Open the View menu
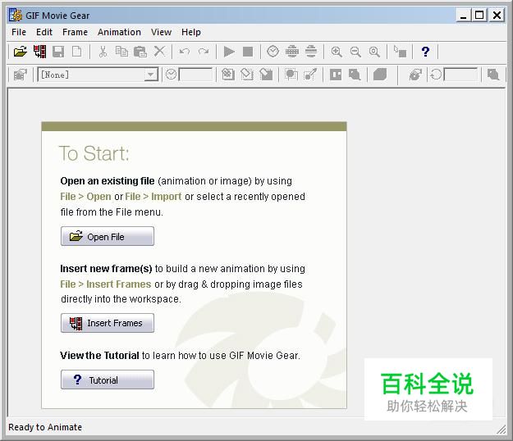513x441 pixels. click(161, 32)
